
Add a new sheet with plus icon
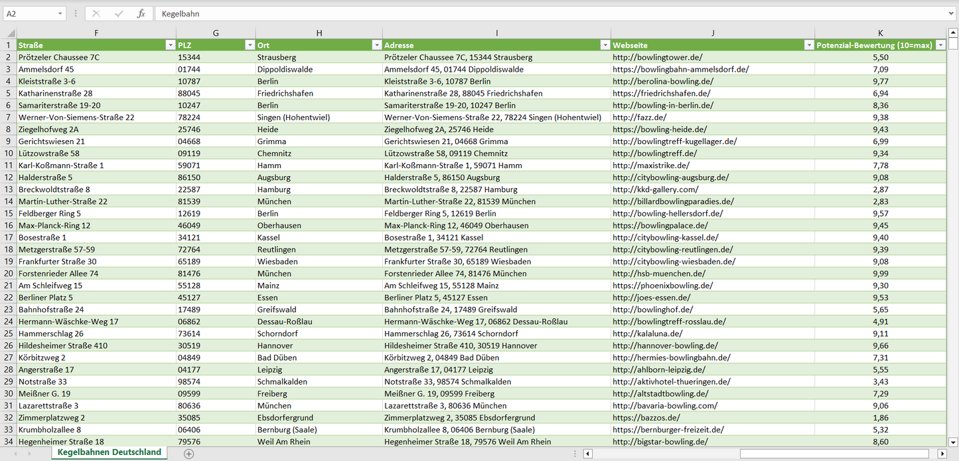point(188,454)
